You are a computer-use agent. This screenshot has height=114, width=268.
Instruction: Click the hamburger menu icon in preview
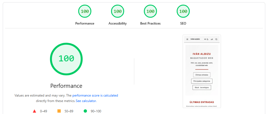pos(187,39)
